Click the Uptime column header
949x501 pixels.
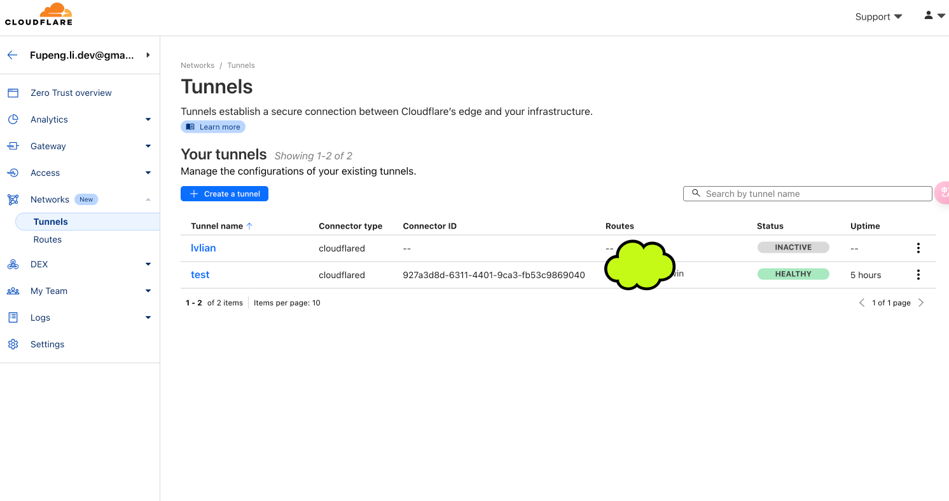pyautogui.click(x=865, y=226)
